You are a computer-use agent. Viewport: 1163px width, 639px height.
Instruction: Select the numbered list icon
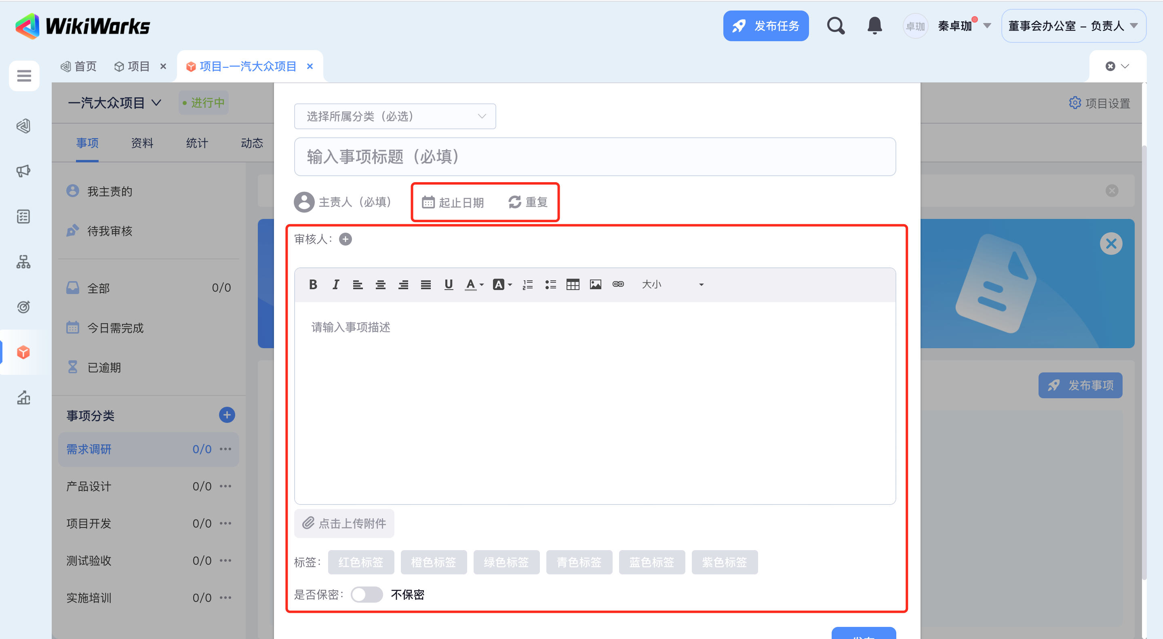[x=527, y=284]
